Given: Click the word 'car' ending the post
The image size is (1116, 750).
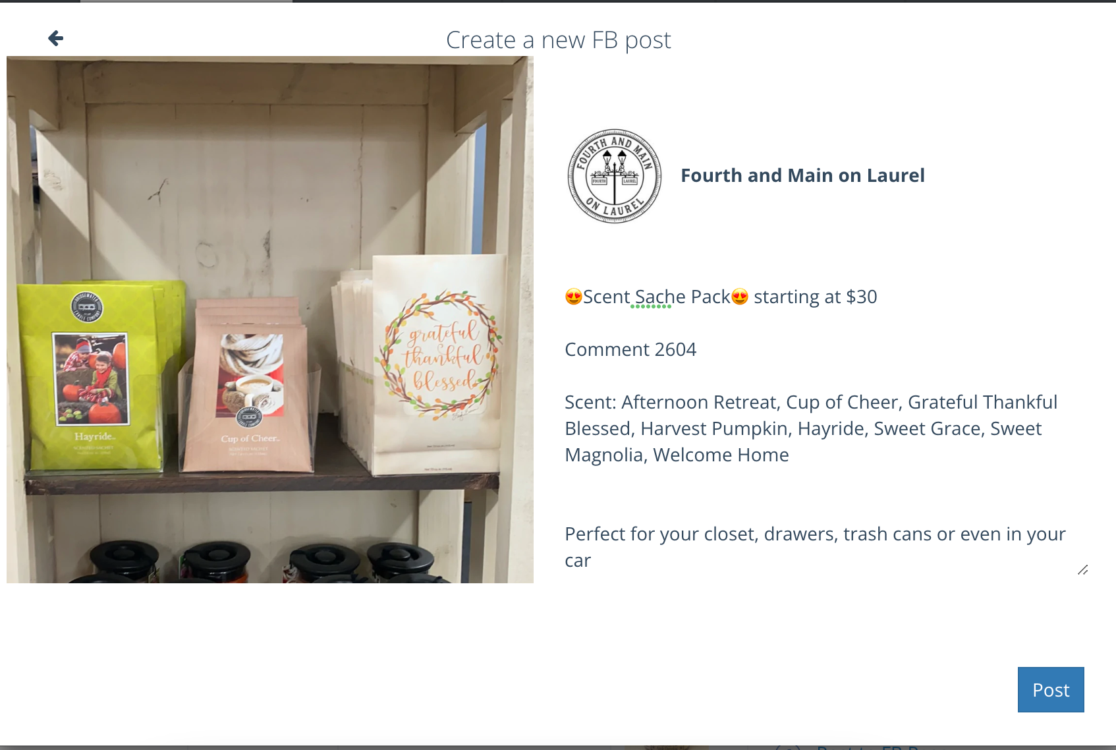Looking at the screenshot, I should (578, 560).
